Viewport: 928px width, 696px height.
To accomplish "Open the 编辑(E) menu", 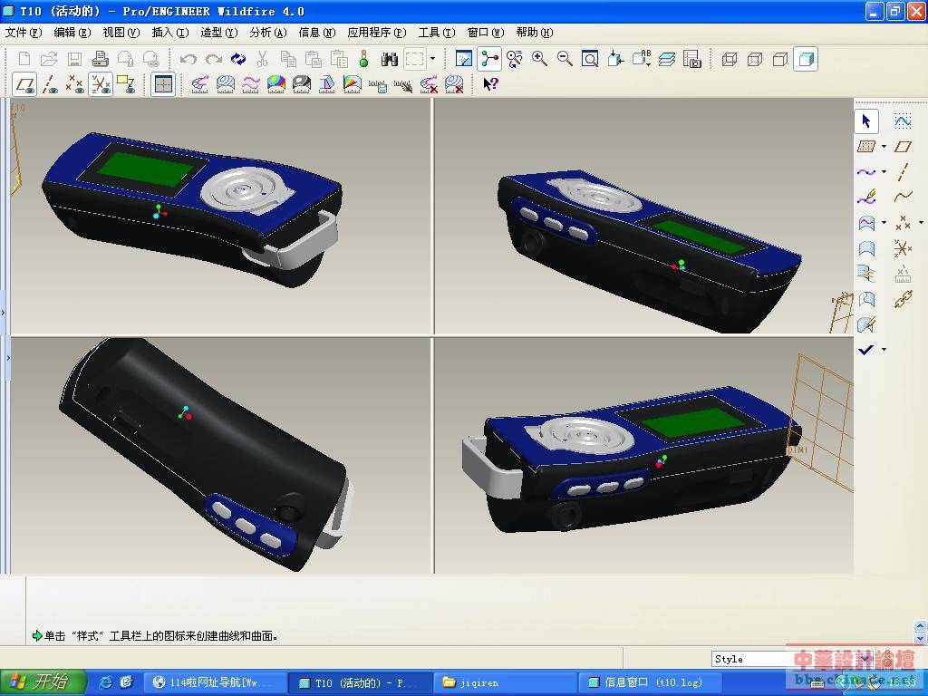I will (x=72, y=33).
